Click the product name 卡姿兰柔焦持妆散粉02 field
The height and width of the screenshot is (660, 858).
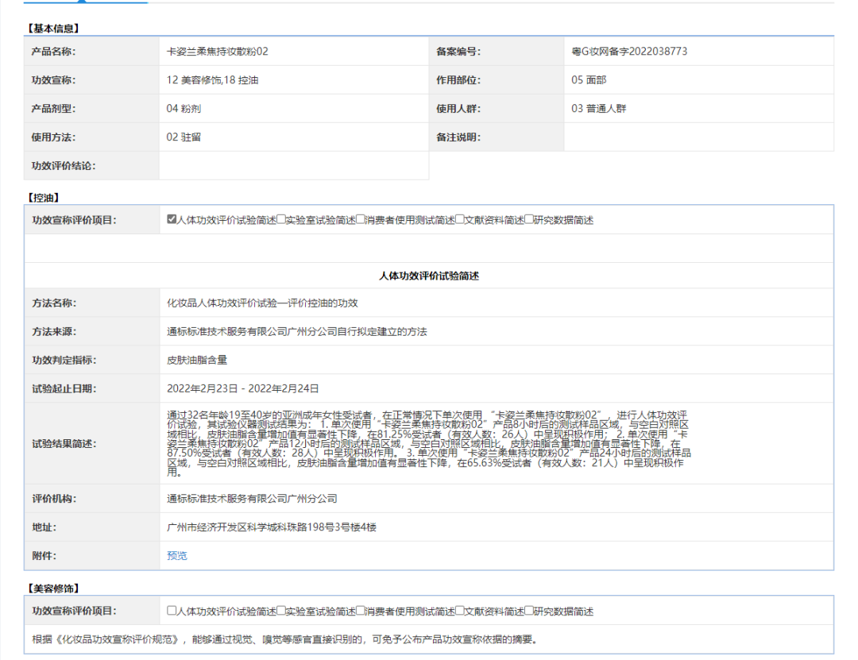click(217, 52)
